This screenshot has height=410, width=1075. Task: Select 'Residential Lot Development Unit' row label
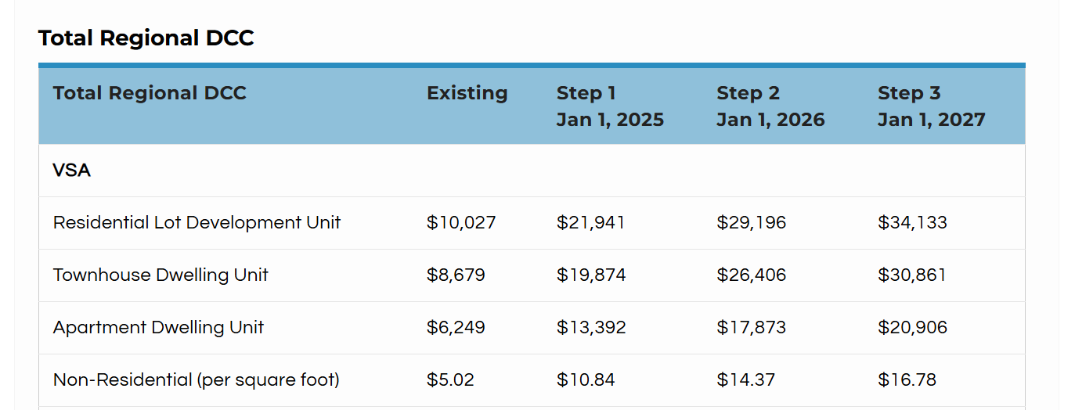[x=197, y=223]
